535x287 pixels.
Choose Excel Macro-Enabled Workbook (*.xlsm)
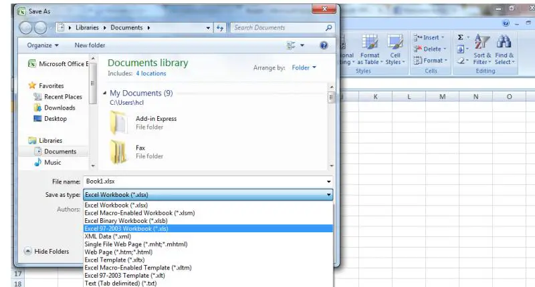click(x=208, y=213)
